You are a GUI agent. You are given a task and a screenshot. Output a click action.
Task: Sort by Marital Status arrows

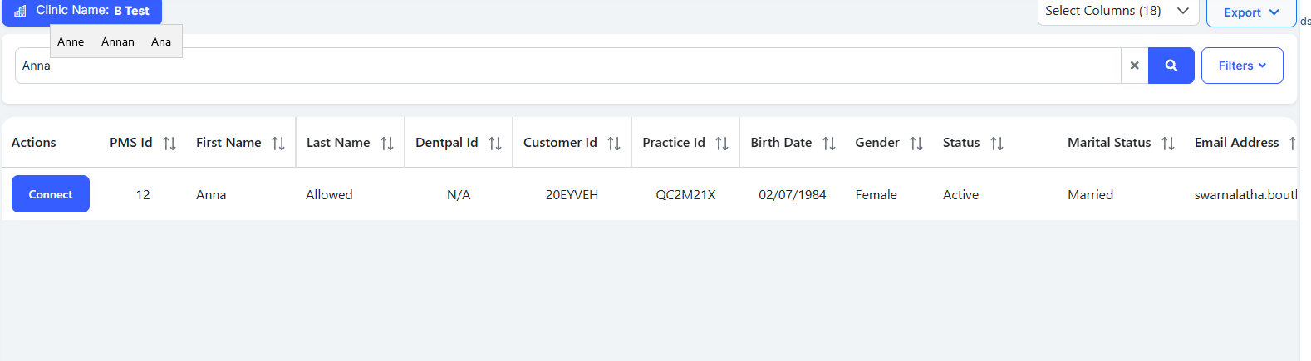[x=1168, y=144]
